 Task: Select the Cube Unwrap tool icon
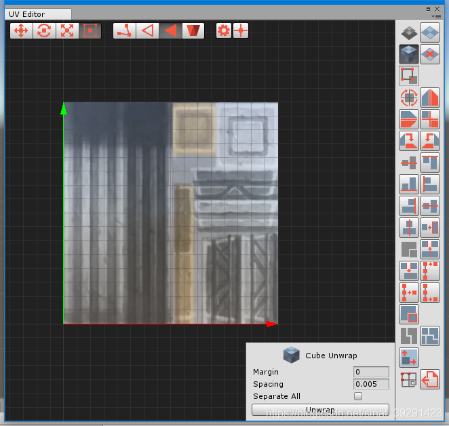pyautogui.click(x=409, y=54)
